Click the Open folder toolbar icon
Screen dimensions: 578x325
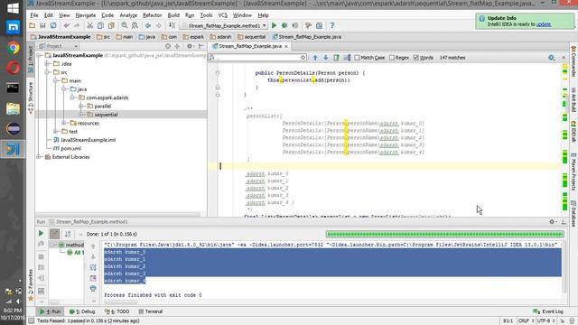pos(33,26)
